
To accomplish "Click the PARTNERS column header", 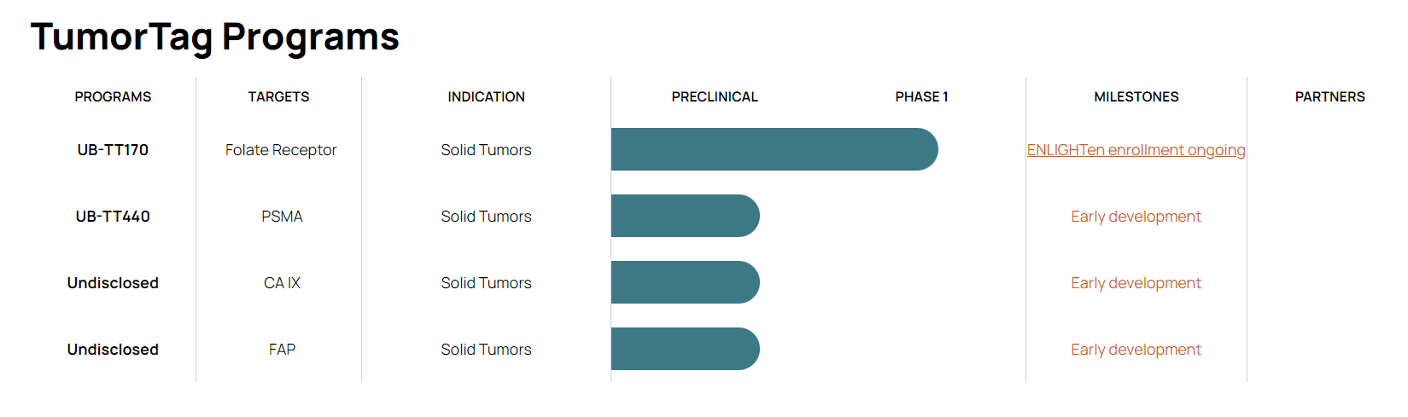I will point(1329,97).
